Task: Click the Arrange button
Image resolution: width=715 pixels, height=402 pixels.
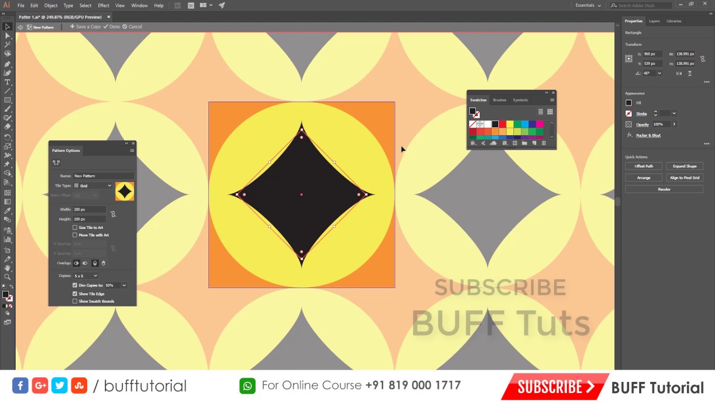Action: point(643,178)
